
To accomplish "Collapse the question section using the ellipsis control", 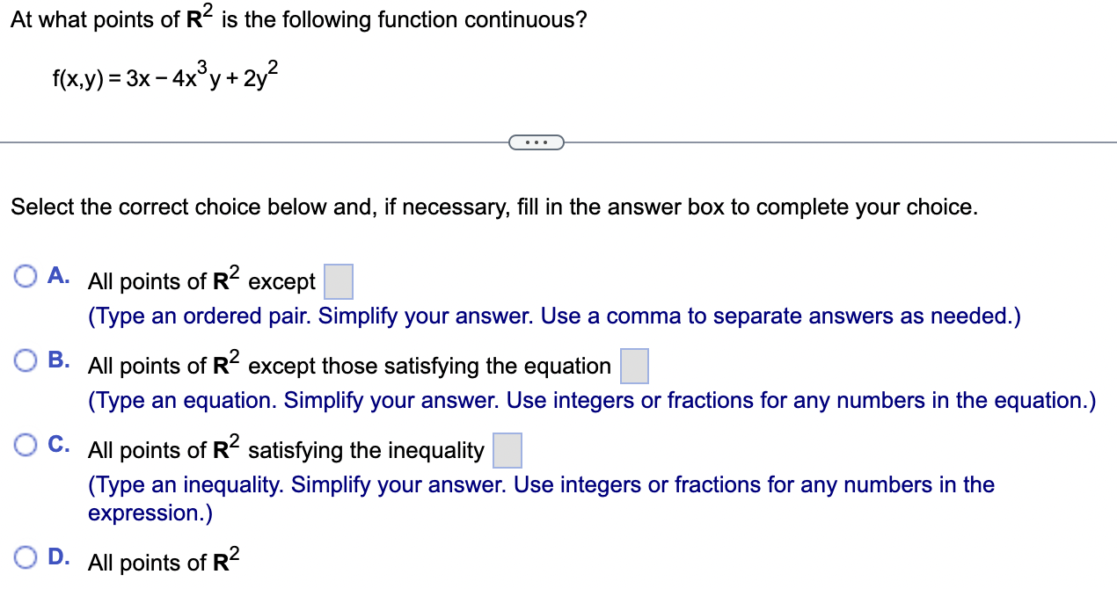I will (x=537, y=142).
